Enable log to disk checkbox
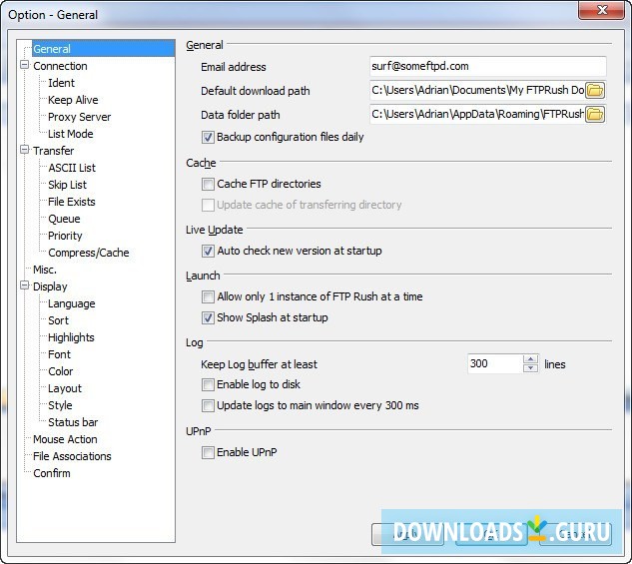Viewport: 632px width, 564px height. pos(208,384)
